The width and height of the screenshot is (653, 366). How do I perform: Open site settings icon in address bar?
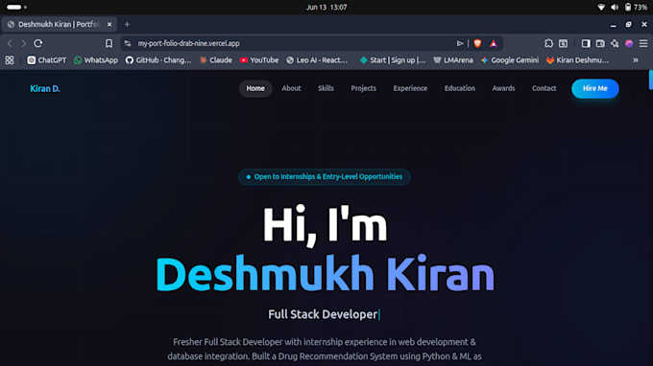pos(128,43)
